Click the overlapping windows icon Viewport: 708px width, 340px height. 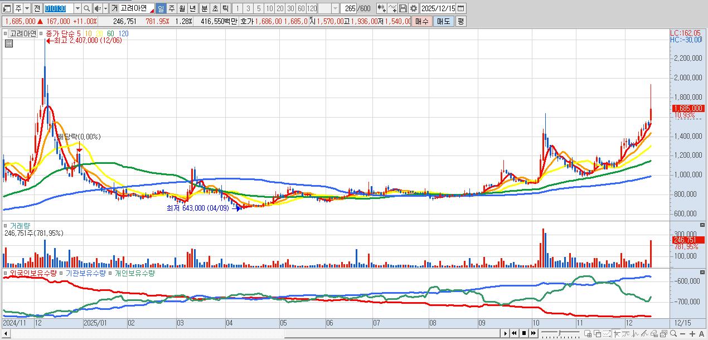[598, 334]
